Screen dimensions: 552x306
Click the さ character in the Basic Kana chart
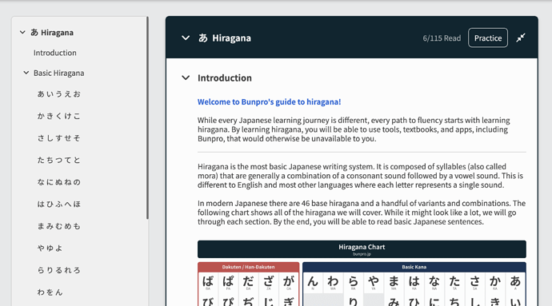coord(474,281)
